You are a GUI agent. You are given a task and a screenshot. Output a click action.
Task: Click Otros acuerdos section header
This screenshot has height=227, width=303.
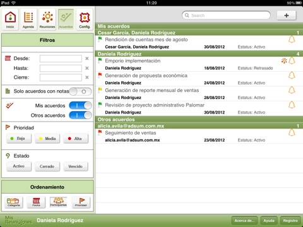coord(199,119)
